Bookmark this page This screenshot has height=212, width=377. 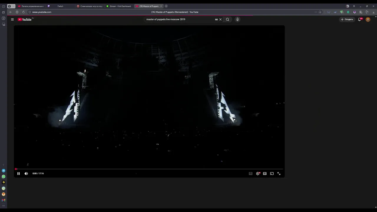click(320, 12)
